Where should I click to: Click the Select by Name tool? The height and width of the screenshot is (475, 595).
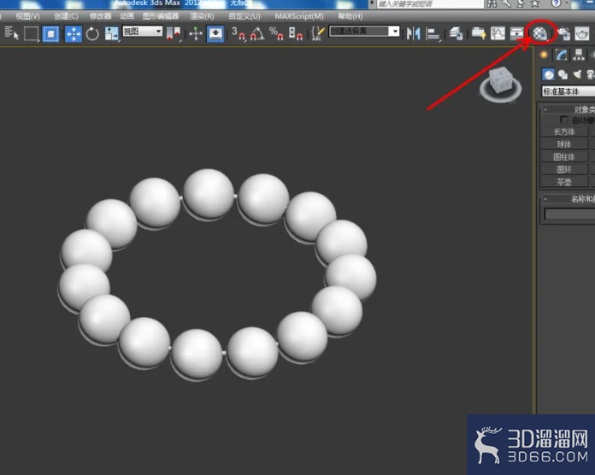(x=11, y=33)
